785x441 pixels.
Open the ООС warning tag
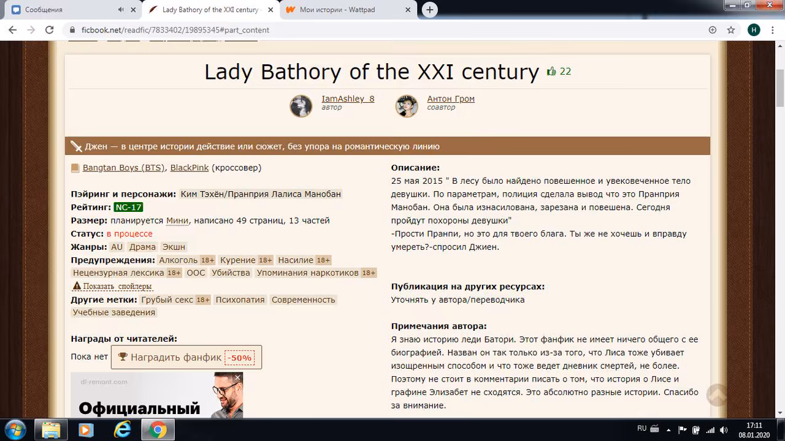click(196, 273)
